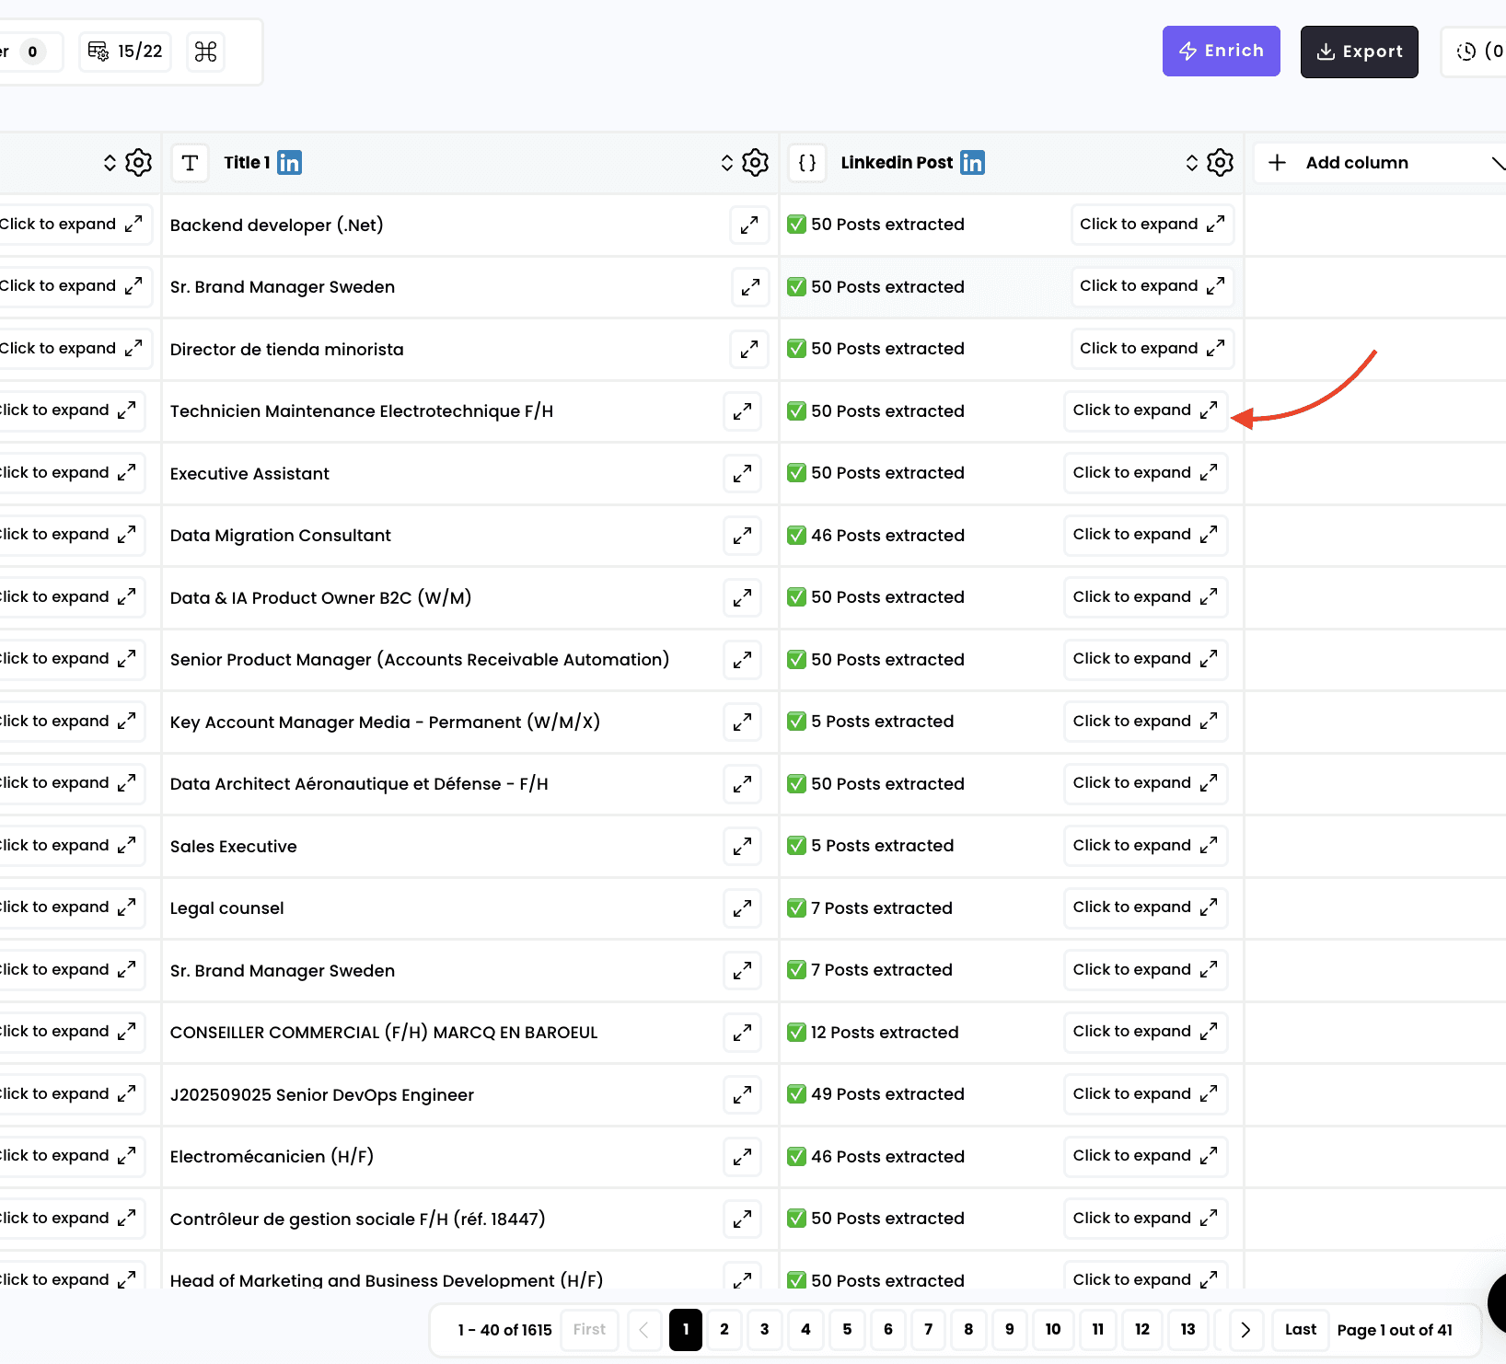The width and height of the screenshot is (1506, 1364).
Task: Expand title cell Data Migration Consultant
Action: point(742,536)
